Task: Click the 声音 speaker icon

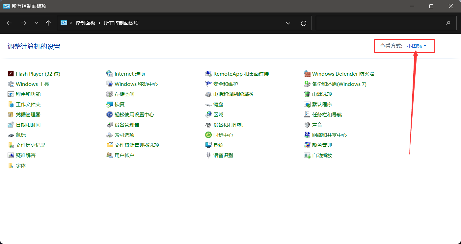Action: click(307, 125)
